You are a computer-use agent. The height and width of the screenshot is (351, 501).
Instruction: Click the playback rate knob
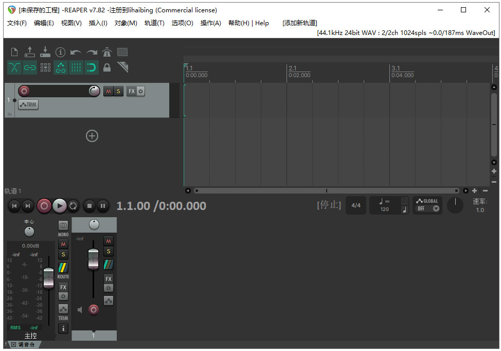455,205
